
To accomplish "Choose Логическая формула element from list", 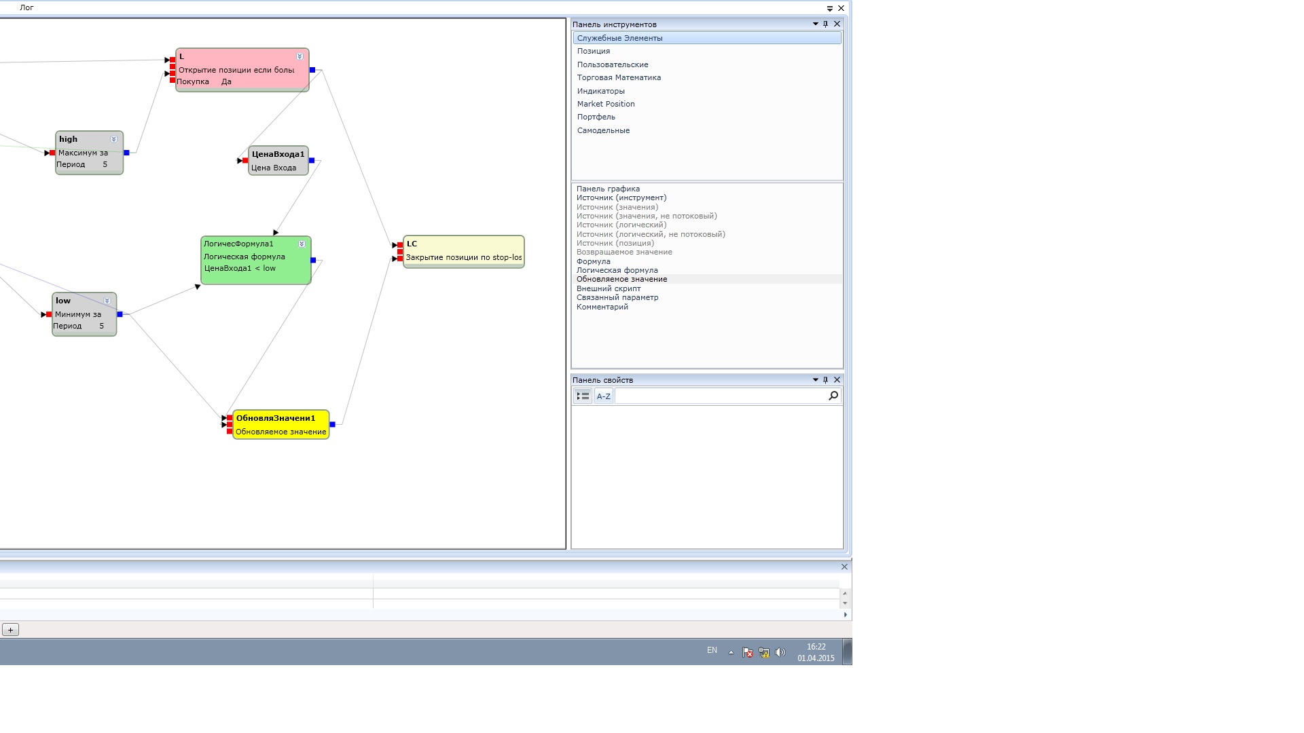I will coord(617,270).
